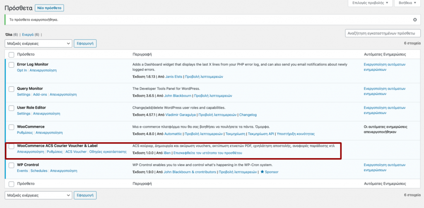
Task: Open iBen author link
Action: coord(167,153)
